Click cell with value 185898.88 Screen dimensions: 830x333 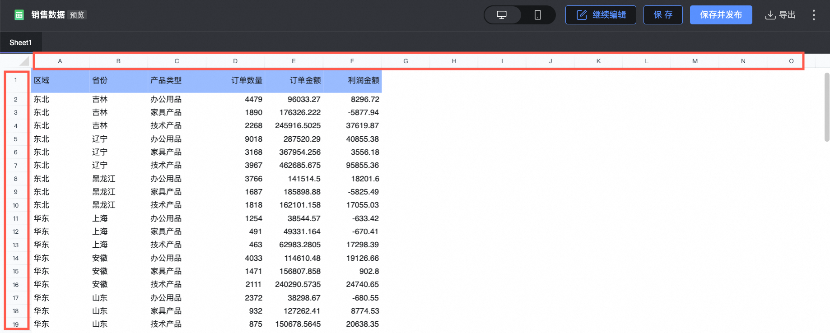[294, 192]
